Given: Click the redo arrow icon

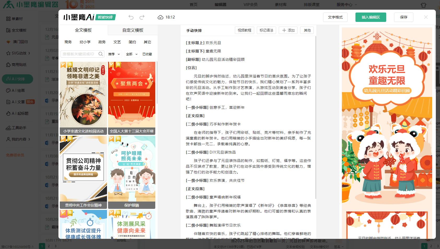Looking at the screenshot, I should [142, 17].
